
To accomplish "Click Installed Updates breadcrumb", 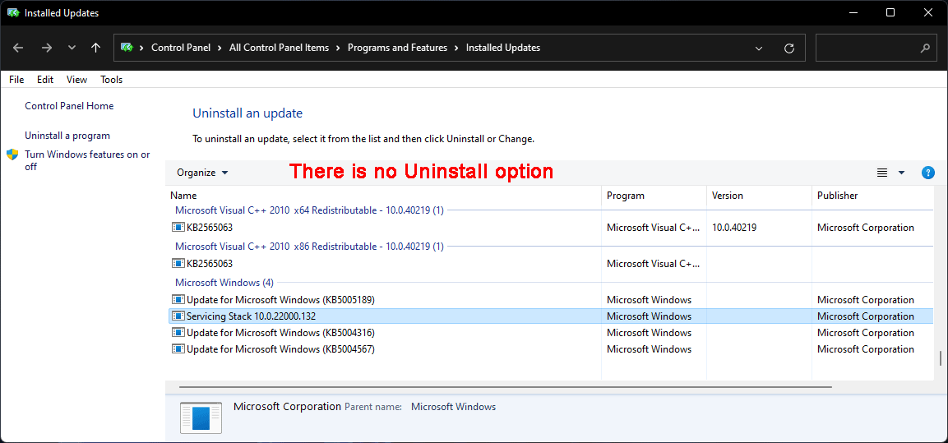I will click(503, 48).
